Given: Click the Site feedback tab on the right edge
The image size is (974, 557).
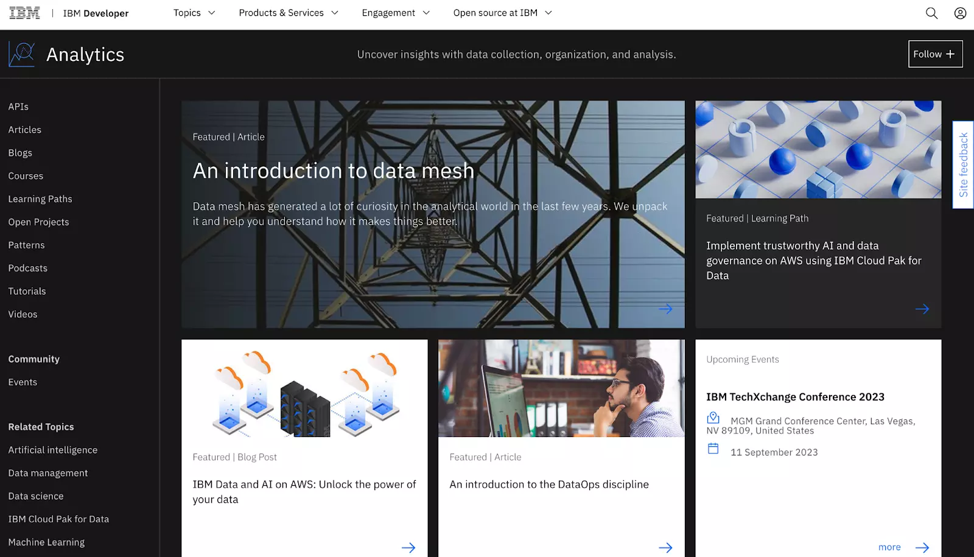Looking at the screenshot, I should click(962, 164).
